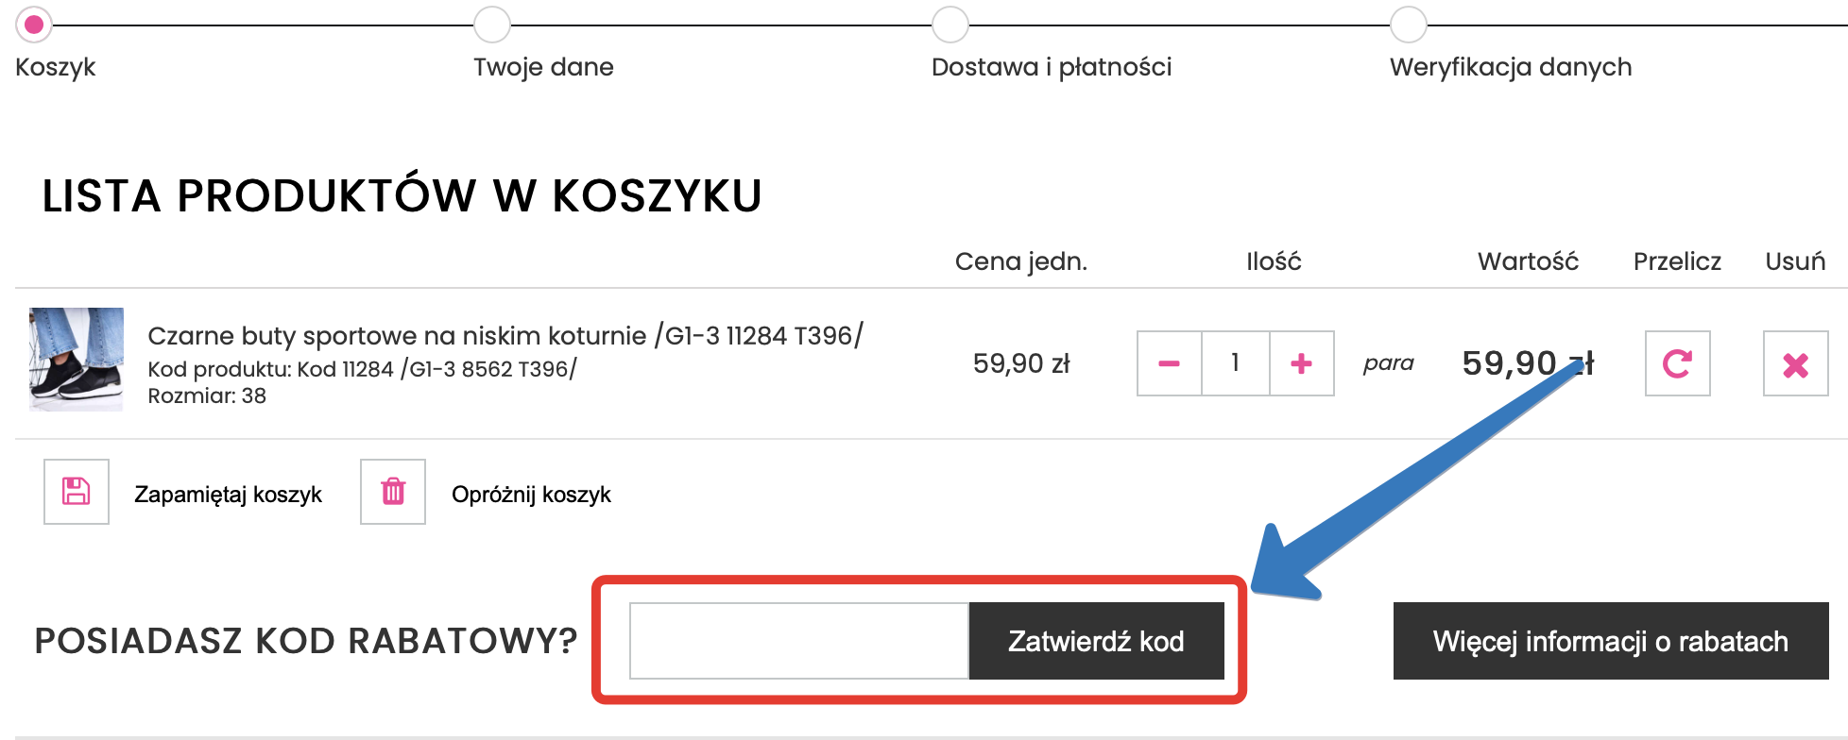Viewport: 1848px width, 740px height.
Task: Click the Zapamiętaj koszyk label
Action: pyautogui.click(x=229, y=494)
